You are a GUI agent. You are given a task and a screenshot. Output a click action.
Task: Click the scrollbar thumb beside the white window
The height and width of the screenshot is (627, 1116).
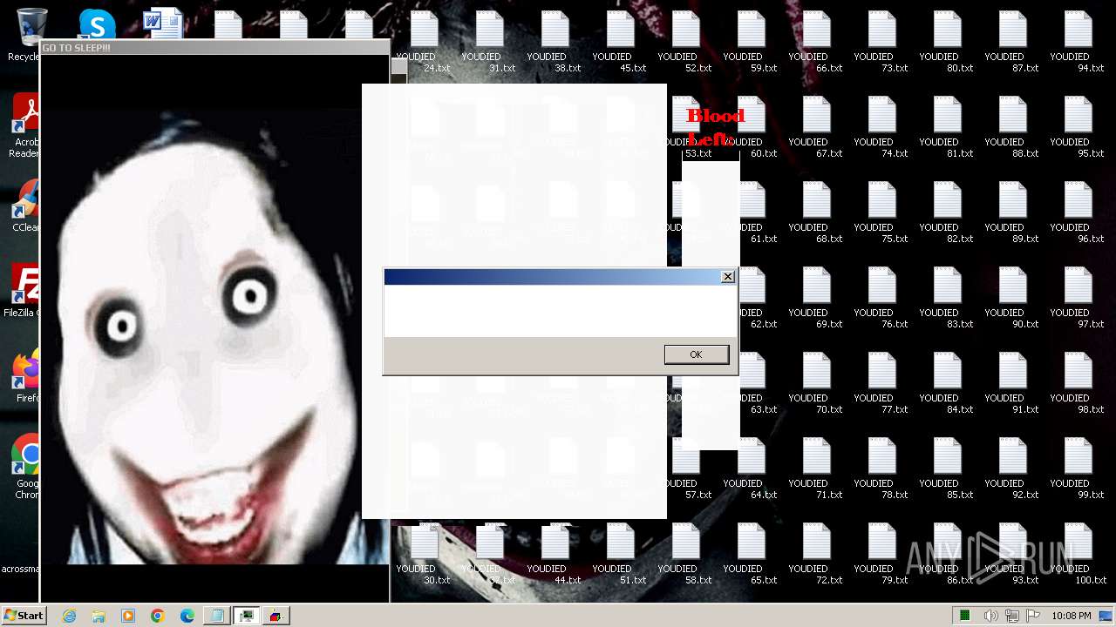click(x=399, y=66)
